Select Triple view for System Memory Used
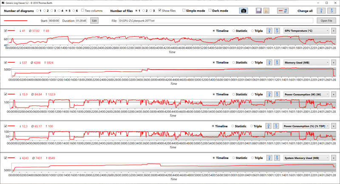340x184 pixels. coord(252,158)
